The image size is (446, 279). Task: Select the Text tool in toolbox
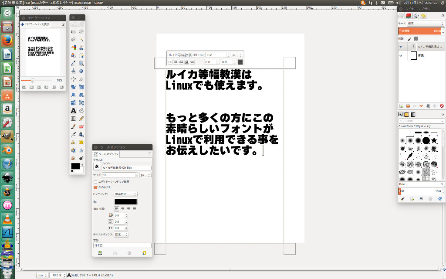point(73,110)
